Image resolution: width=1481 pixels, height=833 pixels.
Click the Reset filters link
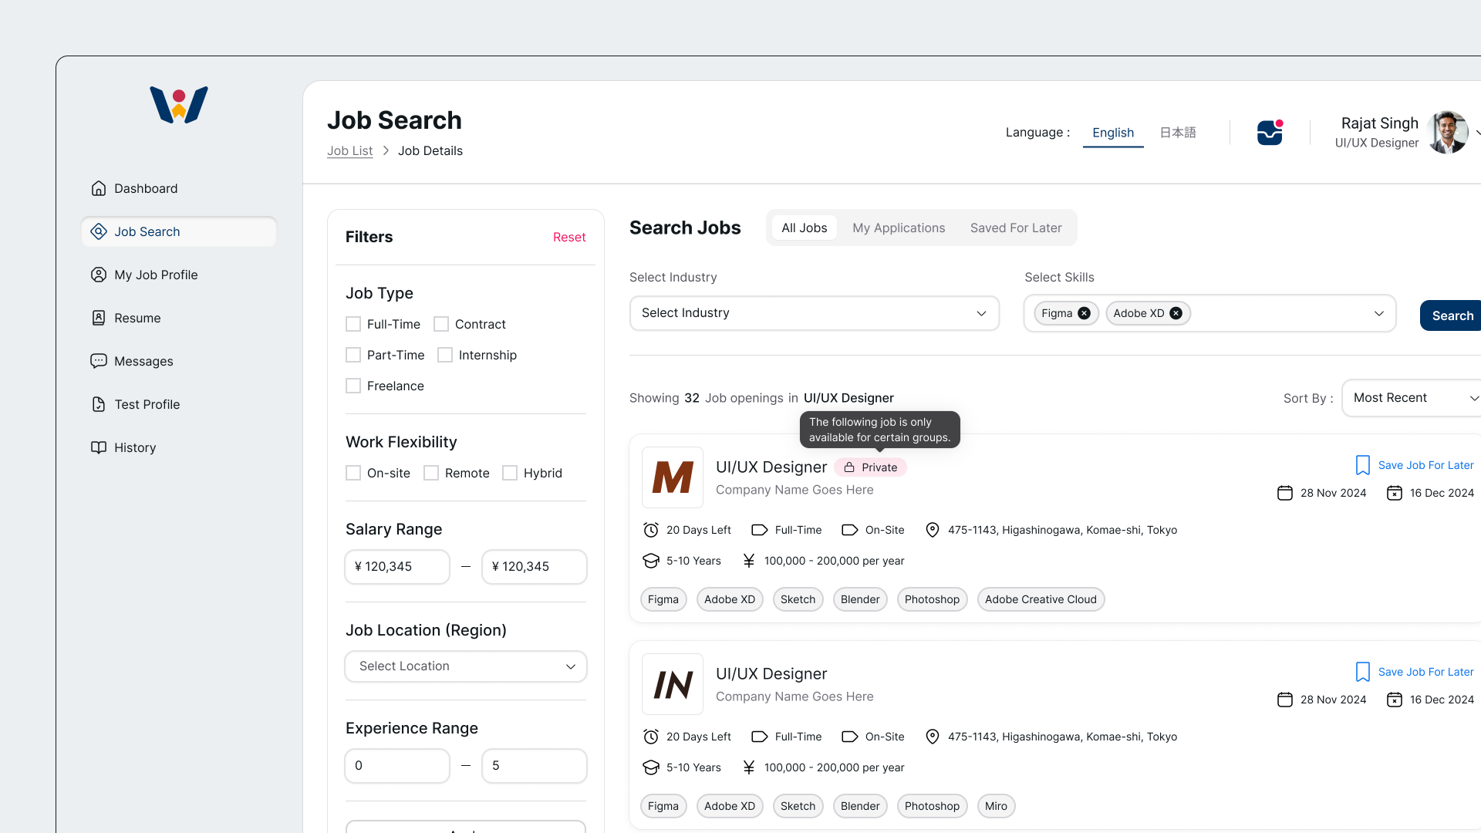click(x=569, y=238)
